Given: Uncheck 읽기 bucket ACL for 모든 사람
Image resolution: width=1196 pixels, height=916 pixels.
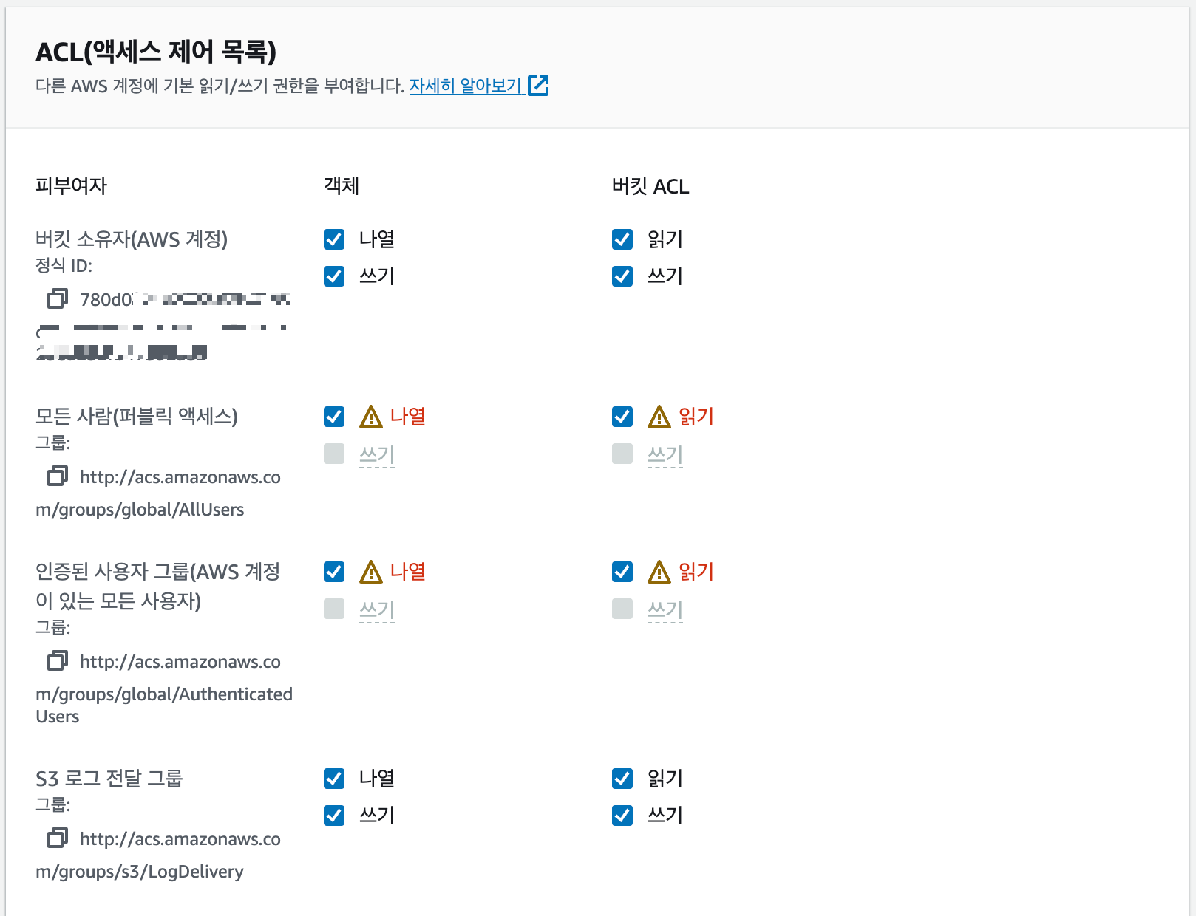Looking at the screenshot, I should pos(622,417).
